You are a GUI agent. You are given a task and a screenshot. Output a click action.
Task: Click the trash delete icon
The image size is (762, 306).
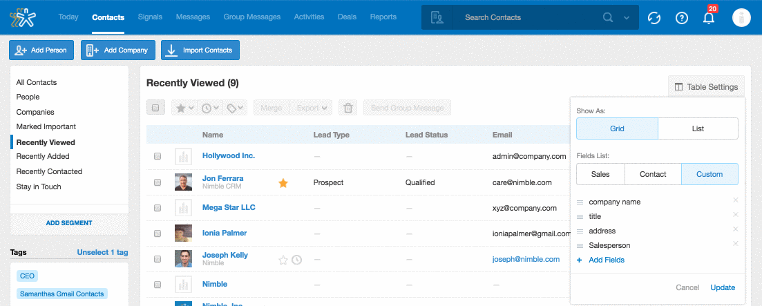point(348,108)
